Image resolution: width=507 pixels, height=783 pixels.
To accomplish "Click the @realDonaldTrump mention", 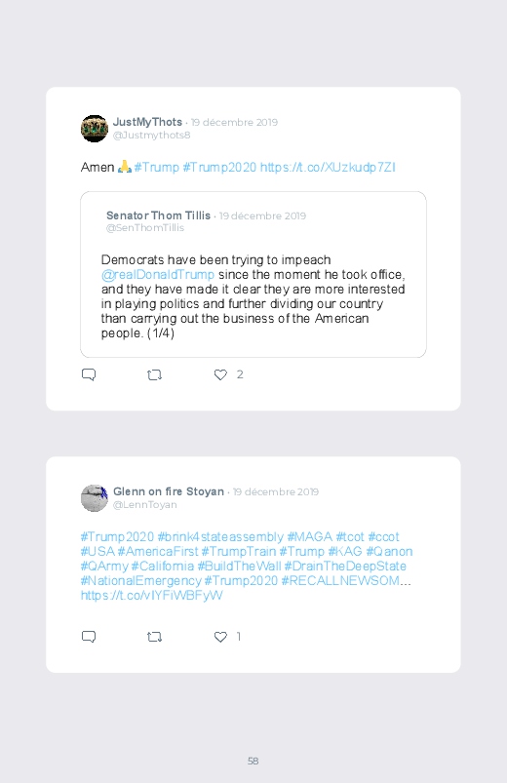I will (x=157, y=275).
